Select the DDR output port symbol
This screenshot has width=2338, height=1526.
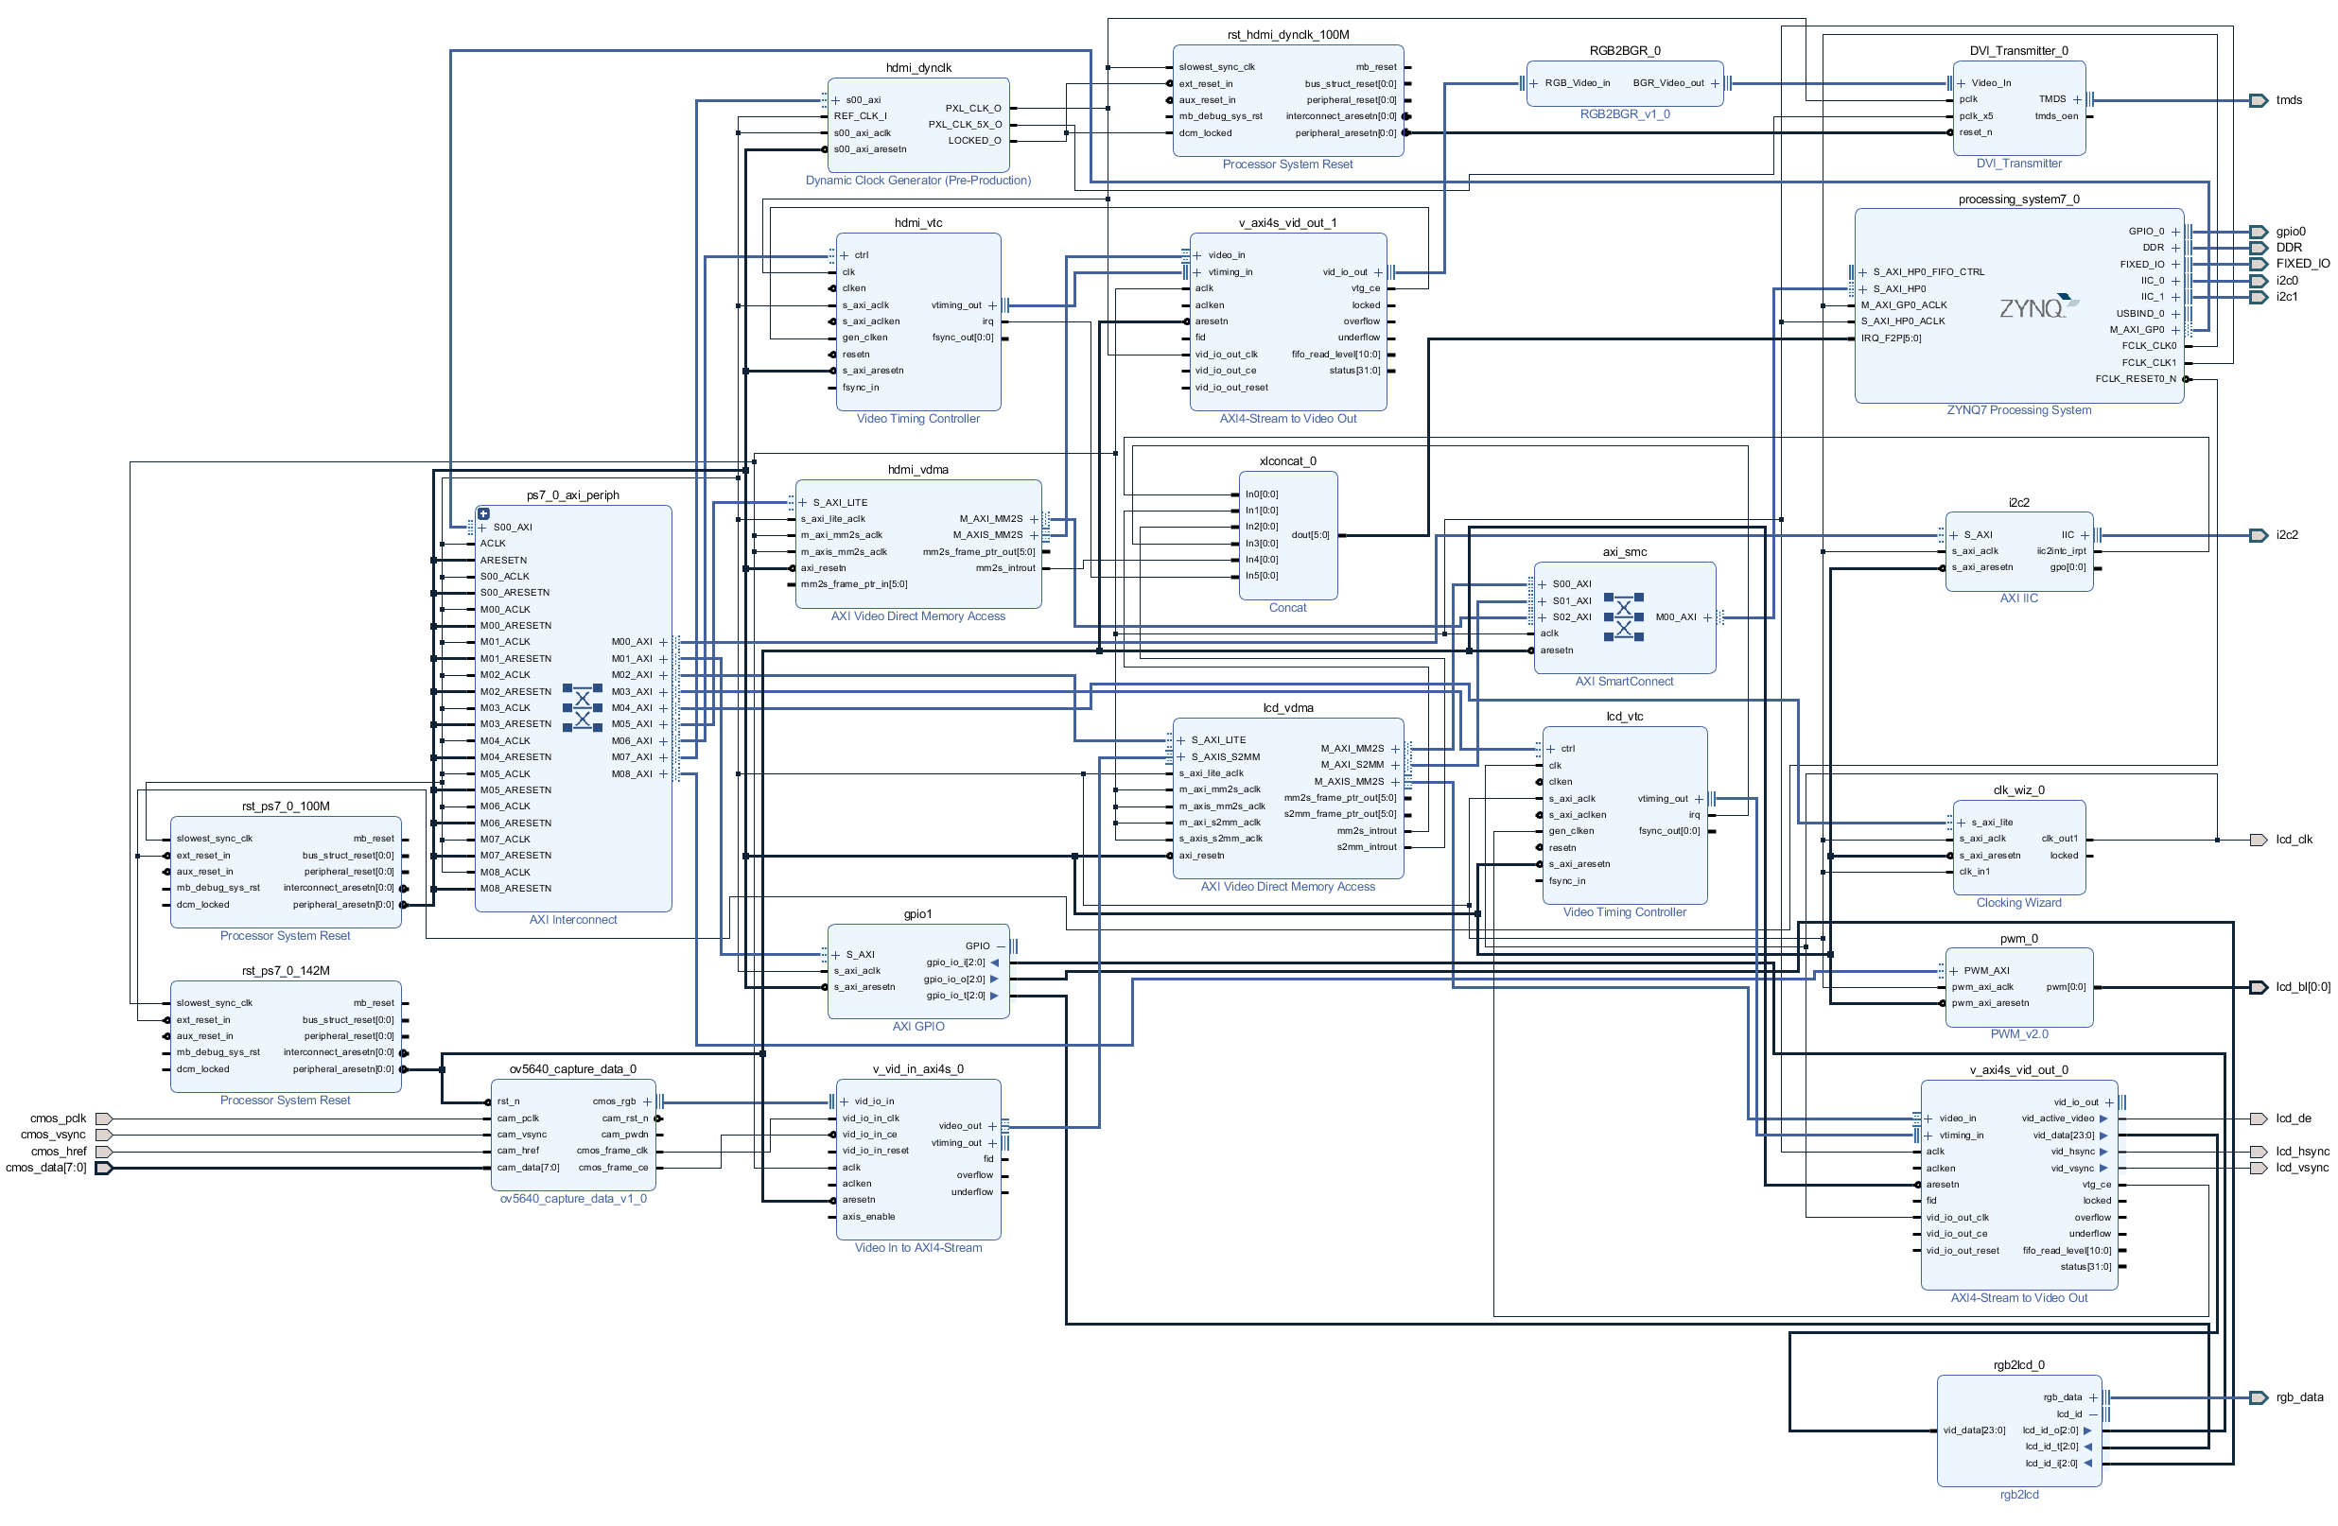2259,248
